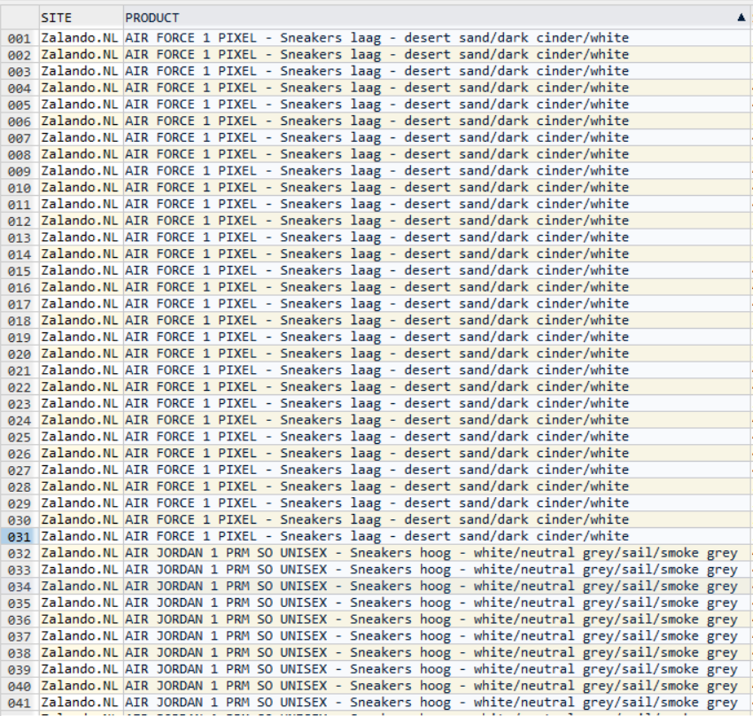The height and width of the screenshot is (716, 753).
Task: Sort by the PRODUCT column header
Action: 436,18
